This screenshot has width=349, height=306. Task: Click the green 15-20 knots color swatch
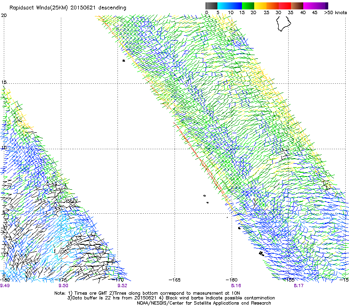(248, 6)
